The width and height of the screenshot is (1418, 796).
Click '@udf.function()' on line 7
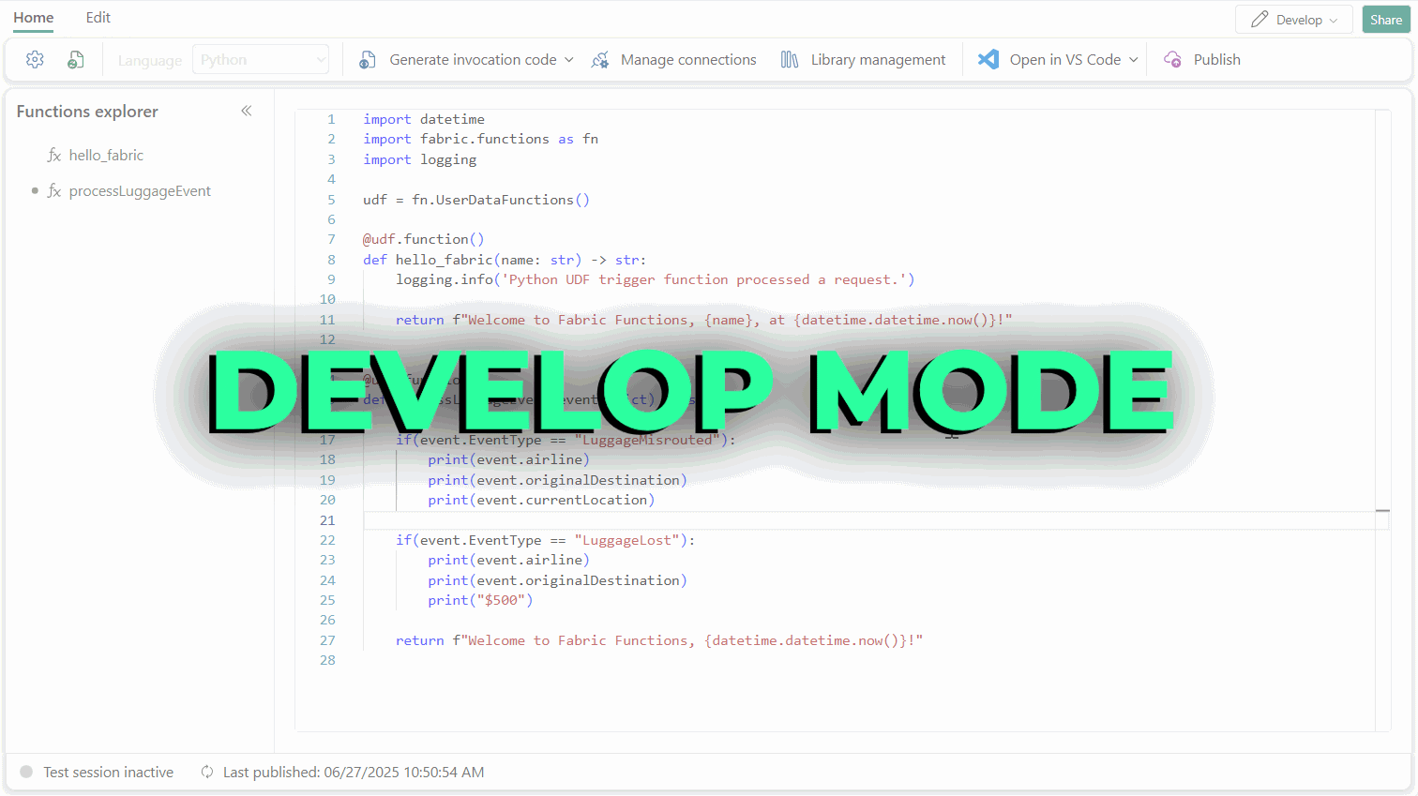(424, 239)
